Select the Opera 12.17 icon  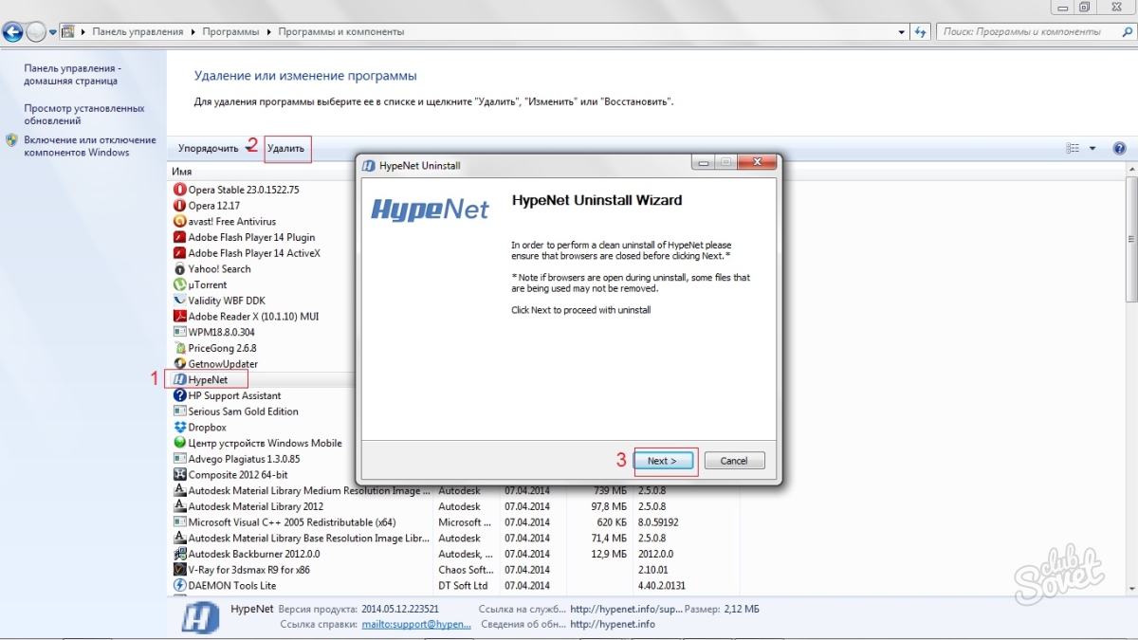tap(180, 206)
